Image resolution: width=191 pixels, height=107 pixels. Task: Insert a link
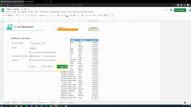coord(99,15)
